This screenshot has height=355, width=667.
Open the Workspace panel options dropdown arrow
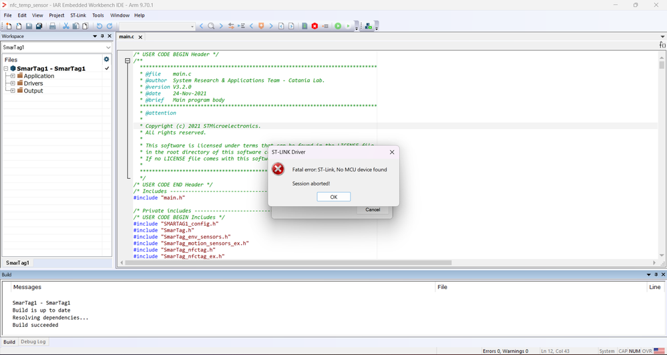tap(95, 37)
